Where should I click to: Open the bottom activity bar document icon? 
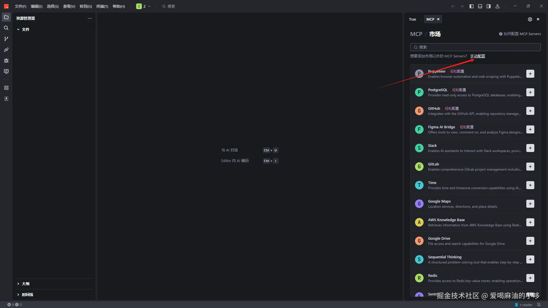click(6, 99)
